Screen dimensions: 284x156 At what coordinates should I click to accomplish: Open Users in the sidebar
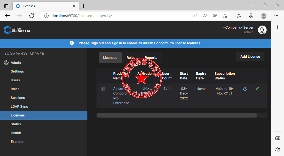click(x=15, y=80)
